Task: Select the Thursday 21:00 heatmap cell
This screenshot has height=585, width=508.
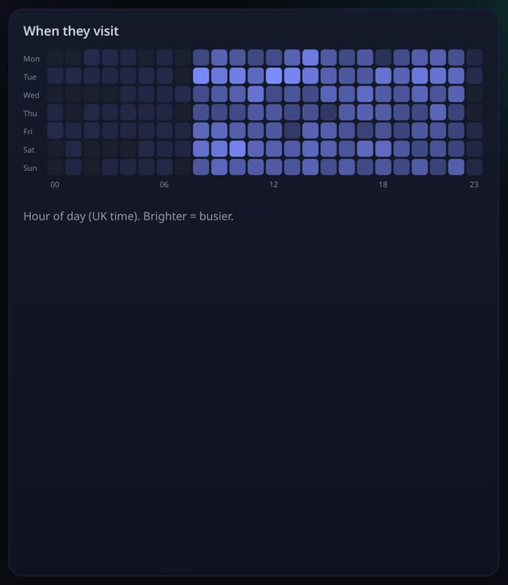Action: pyautogui.click(x=438, y=112)
